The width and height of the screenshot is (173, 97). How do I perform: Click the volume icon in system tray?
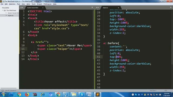coord(157,95)
